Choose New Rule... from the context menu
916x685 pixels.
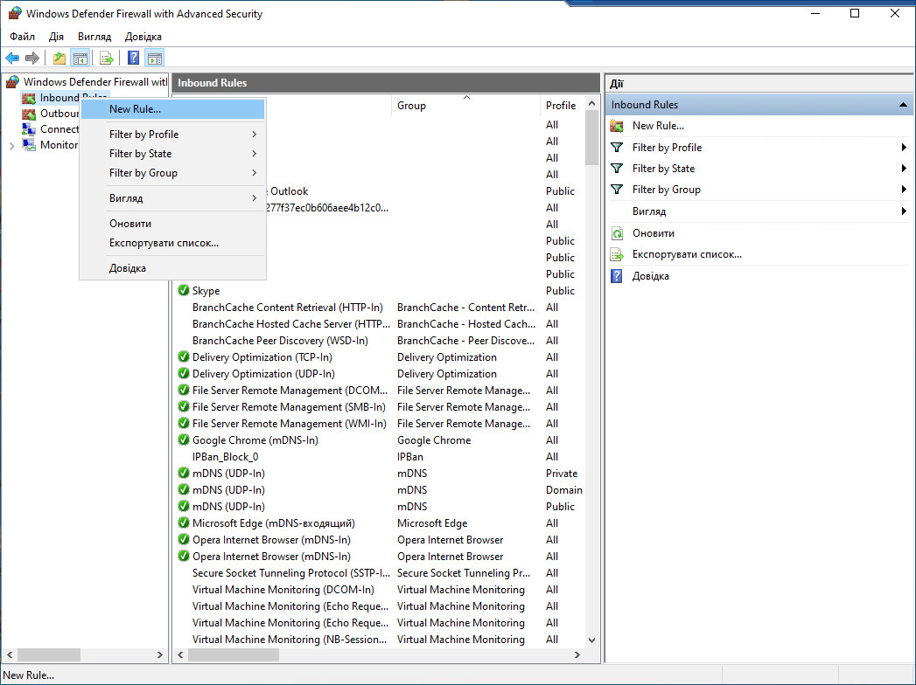(x=172, y=109)
